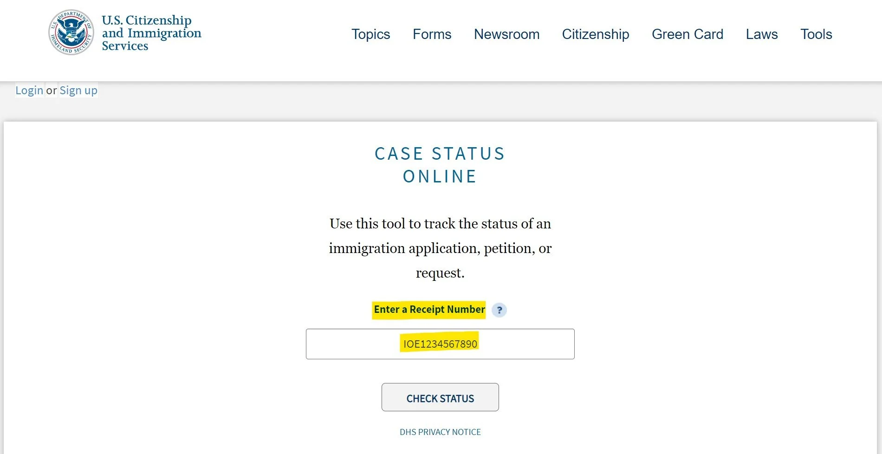
Task: Open the DHS PRIVACY NOTICE link
Action: coord(440,432)
